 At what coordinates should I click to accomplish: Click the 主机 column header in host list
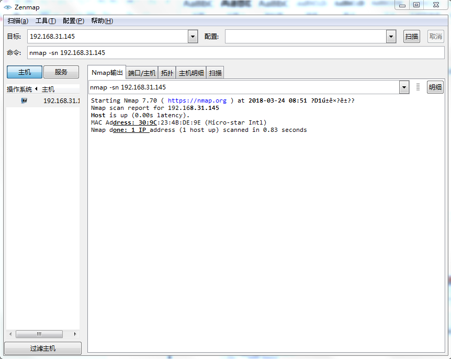tap(60, 89)
